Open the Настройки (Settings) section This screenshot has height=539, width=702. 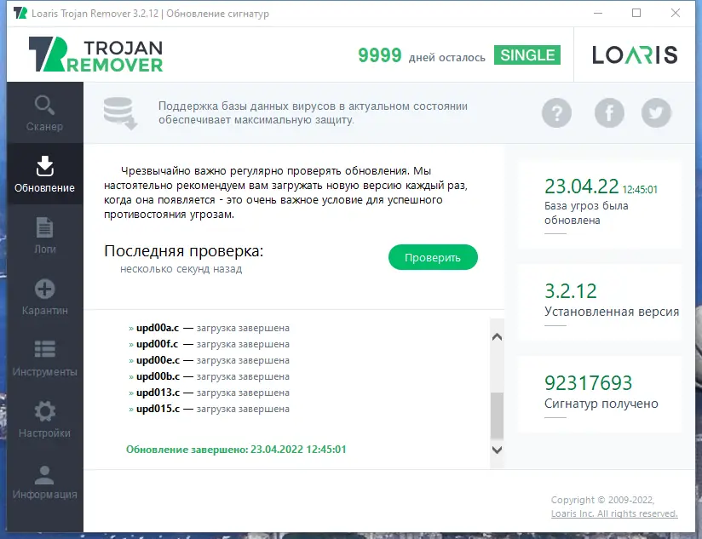tap(44, 419)
